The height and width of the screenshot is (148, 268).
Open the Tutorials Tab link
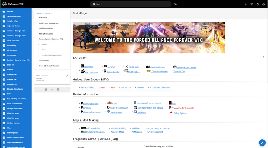[179, 72]
